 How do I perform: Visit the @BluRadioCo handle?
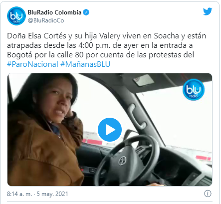(x=46, y=20)
